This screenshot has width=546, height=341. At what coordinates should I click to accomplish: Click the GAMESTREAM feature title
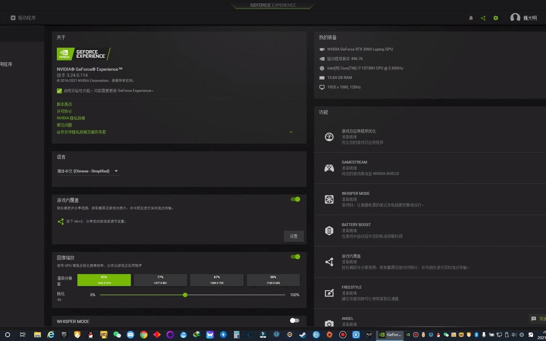354,162
